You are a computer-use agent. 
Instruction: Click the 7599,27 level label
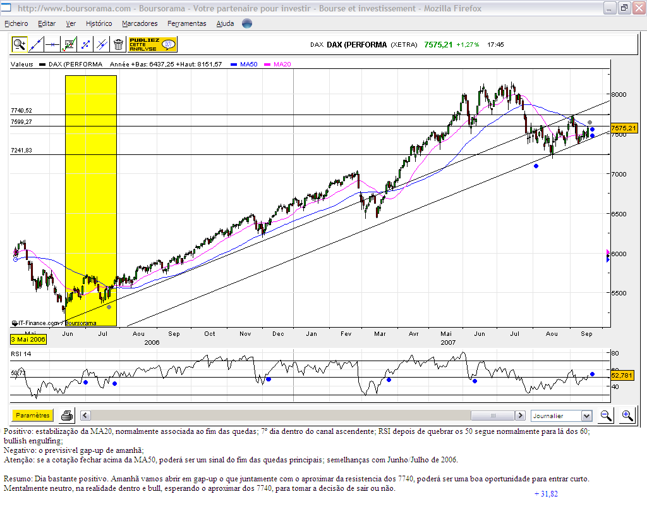21,122
